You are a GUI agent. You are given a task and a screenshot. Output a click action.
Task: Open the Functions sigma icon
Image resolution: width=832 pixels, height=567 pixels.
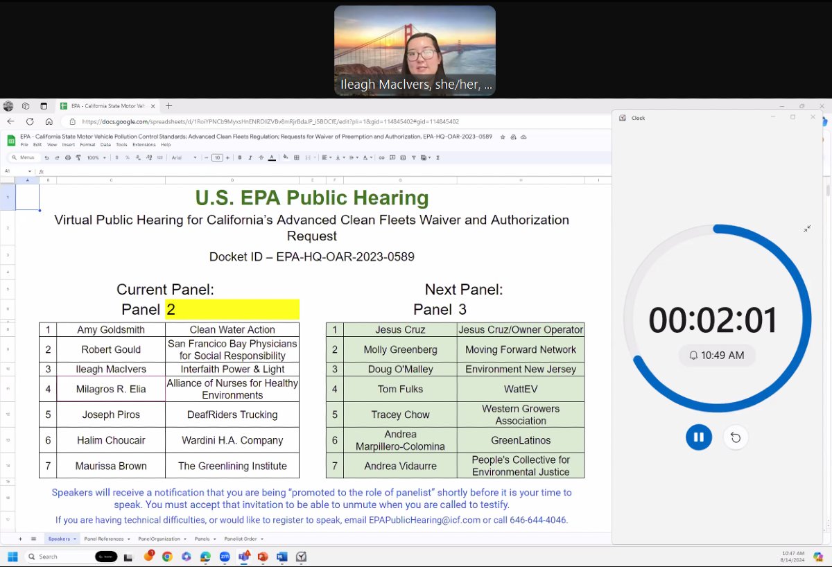(437, 158)
